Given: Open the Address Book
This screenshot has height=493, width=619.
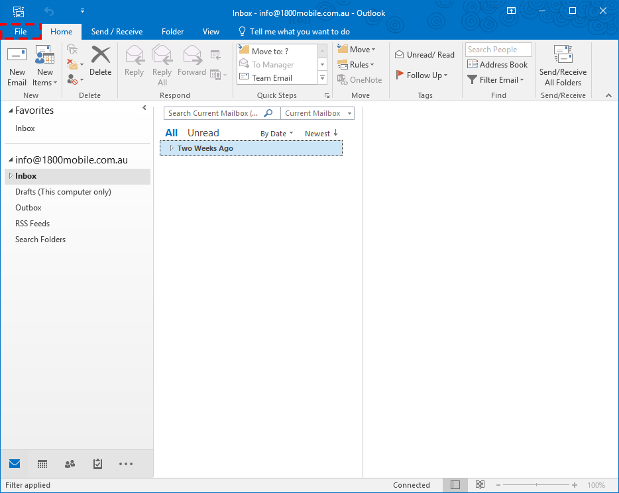Looking at the screenshot, I should 498,65.
